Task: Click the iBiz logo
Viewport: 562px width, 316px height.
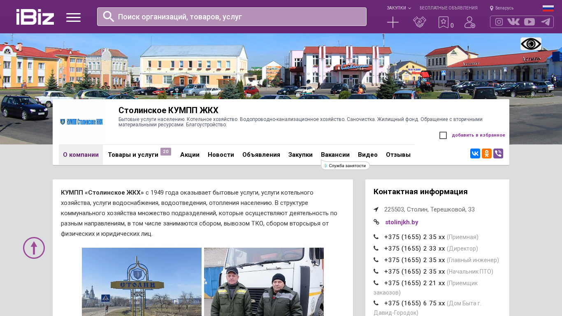Action: pos(35,17)
